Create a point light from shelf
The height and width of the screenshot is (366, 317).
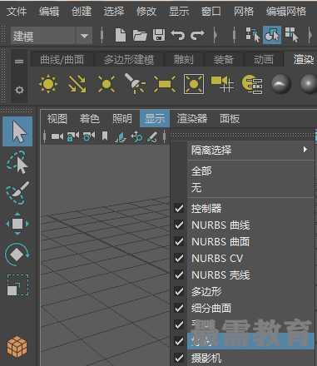[106, 83]
